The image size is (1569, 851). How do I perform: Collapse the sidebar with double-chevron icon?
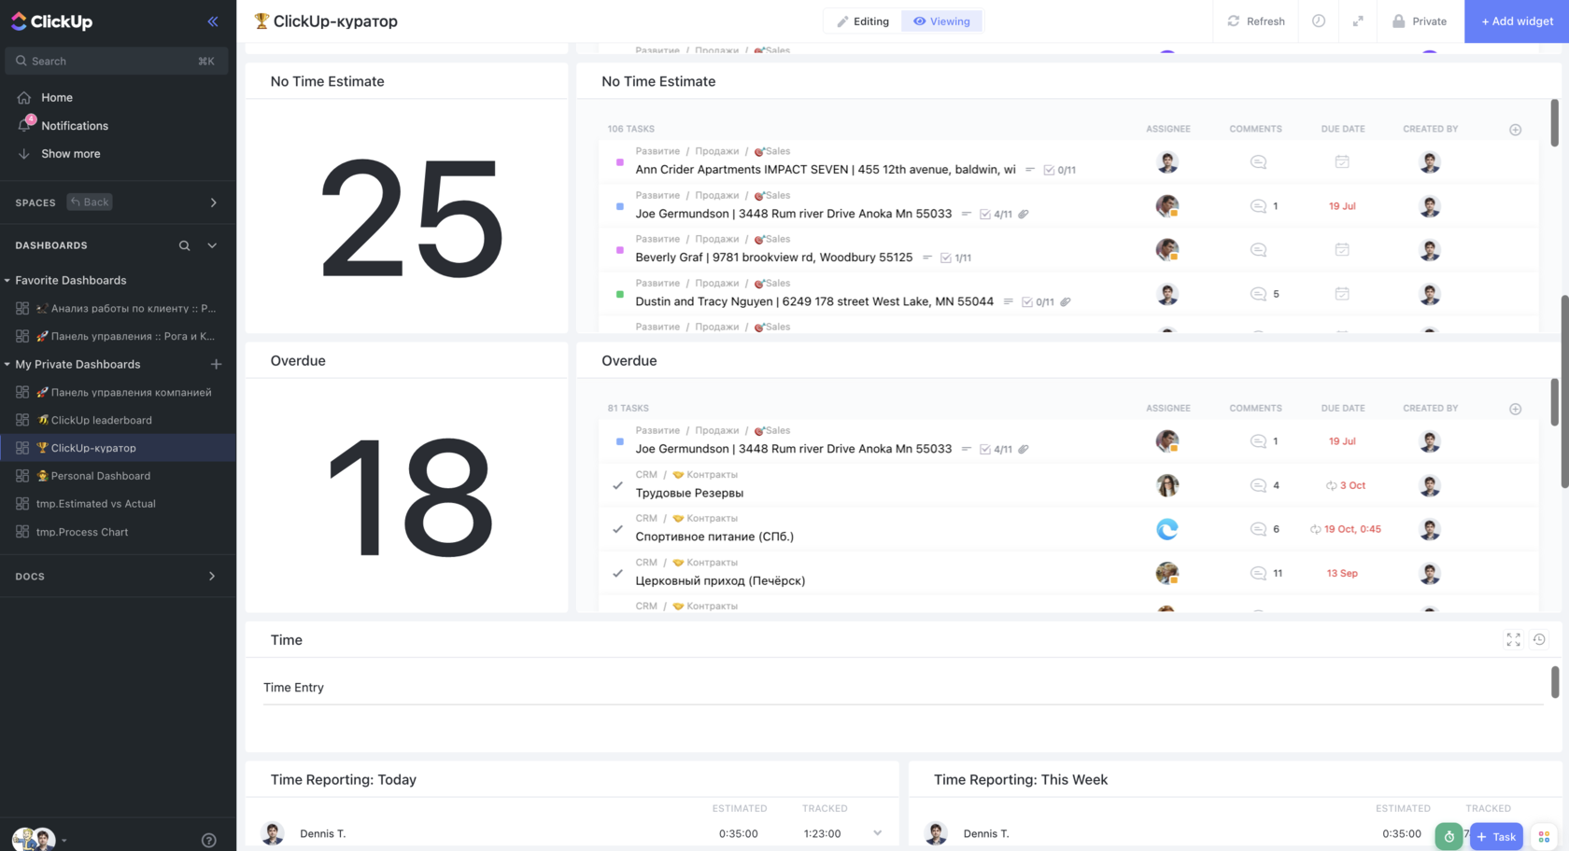pyautogui.click(x=213, y=21)
